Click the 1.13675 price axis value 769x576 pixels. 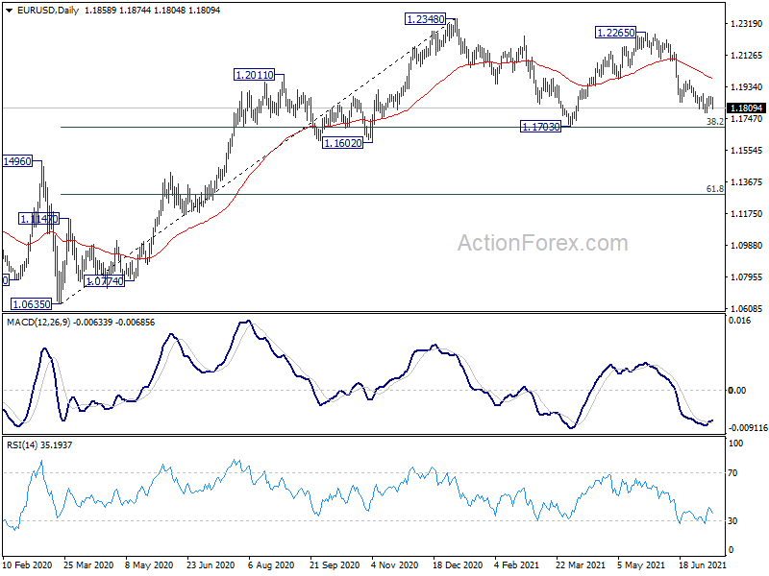click(747, 182)
